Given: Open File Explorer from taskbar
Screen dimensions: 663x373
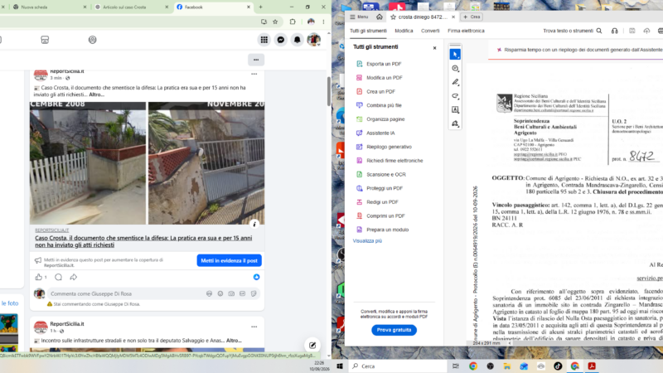Looking at the screenshot, I should pyautogui.click(x=507, y=366).
